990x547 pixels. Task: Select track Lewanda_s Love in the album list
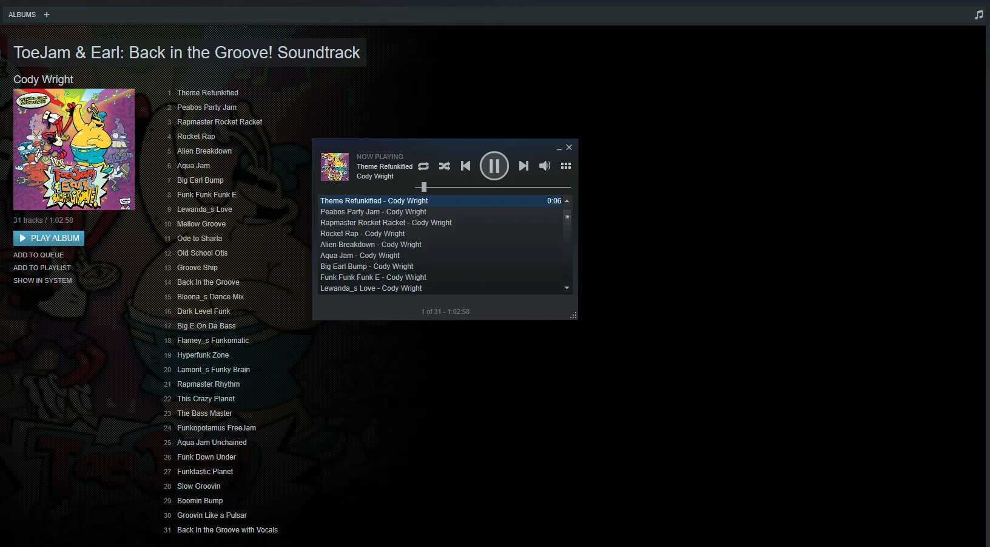tap(204, 209)
